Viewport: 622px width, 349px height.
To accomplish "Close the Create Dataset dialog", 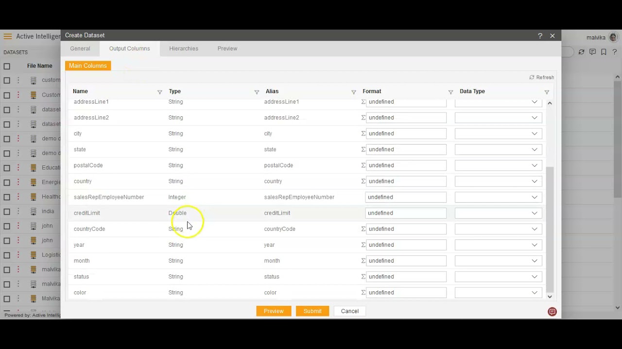I will [x=553, y=36].
